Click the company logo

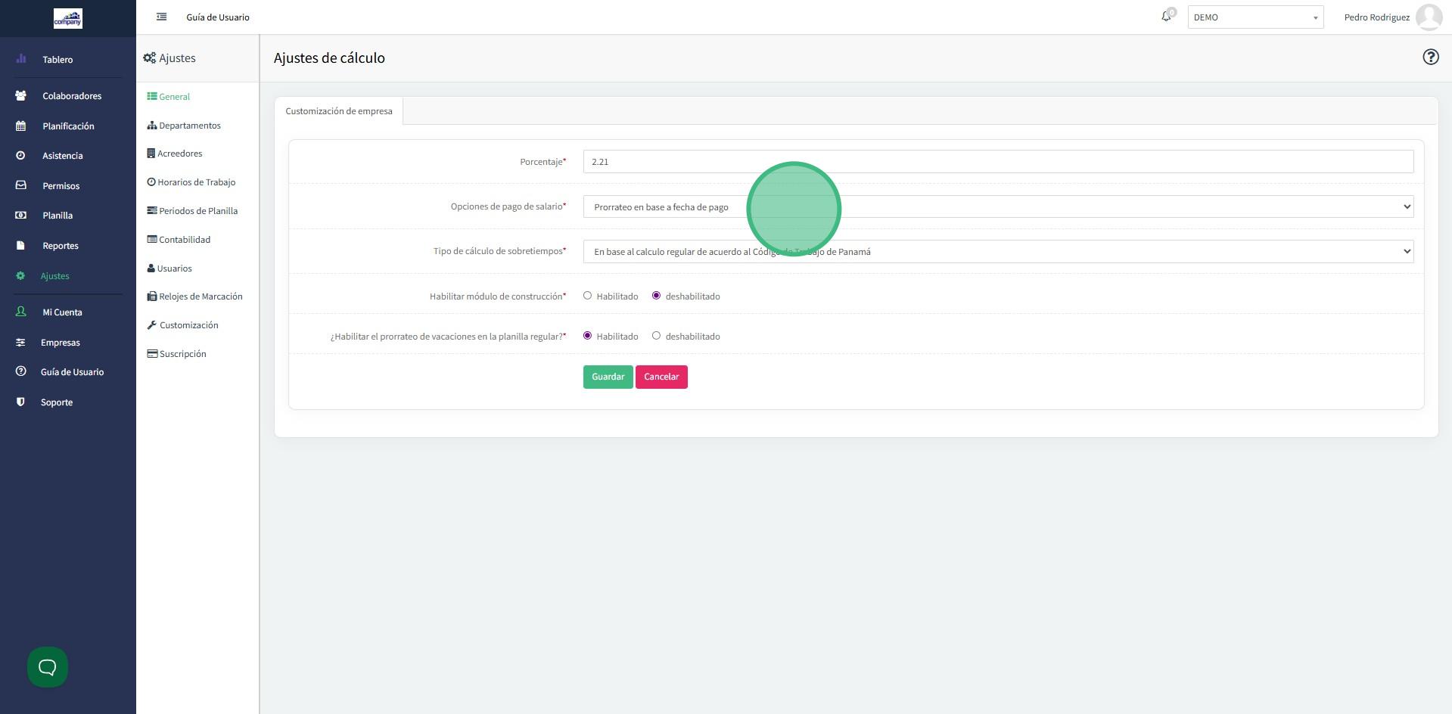click(x=68, y=18)
